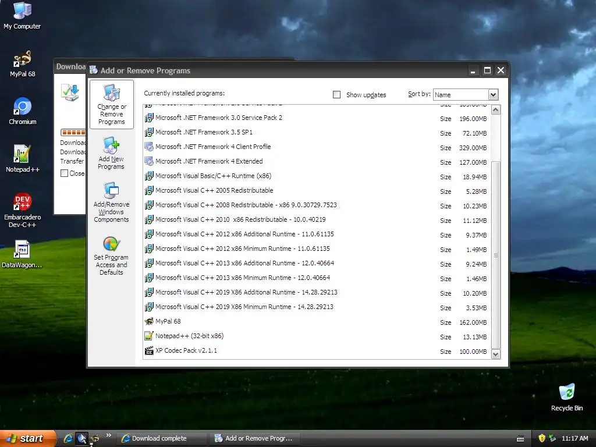The image size is (596, 447).
Task: Click Currently installed programs label
Action: coord(185,94)
